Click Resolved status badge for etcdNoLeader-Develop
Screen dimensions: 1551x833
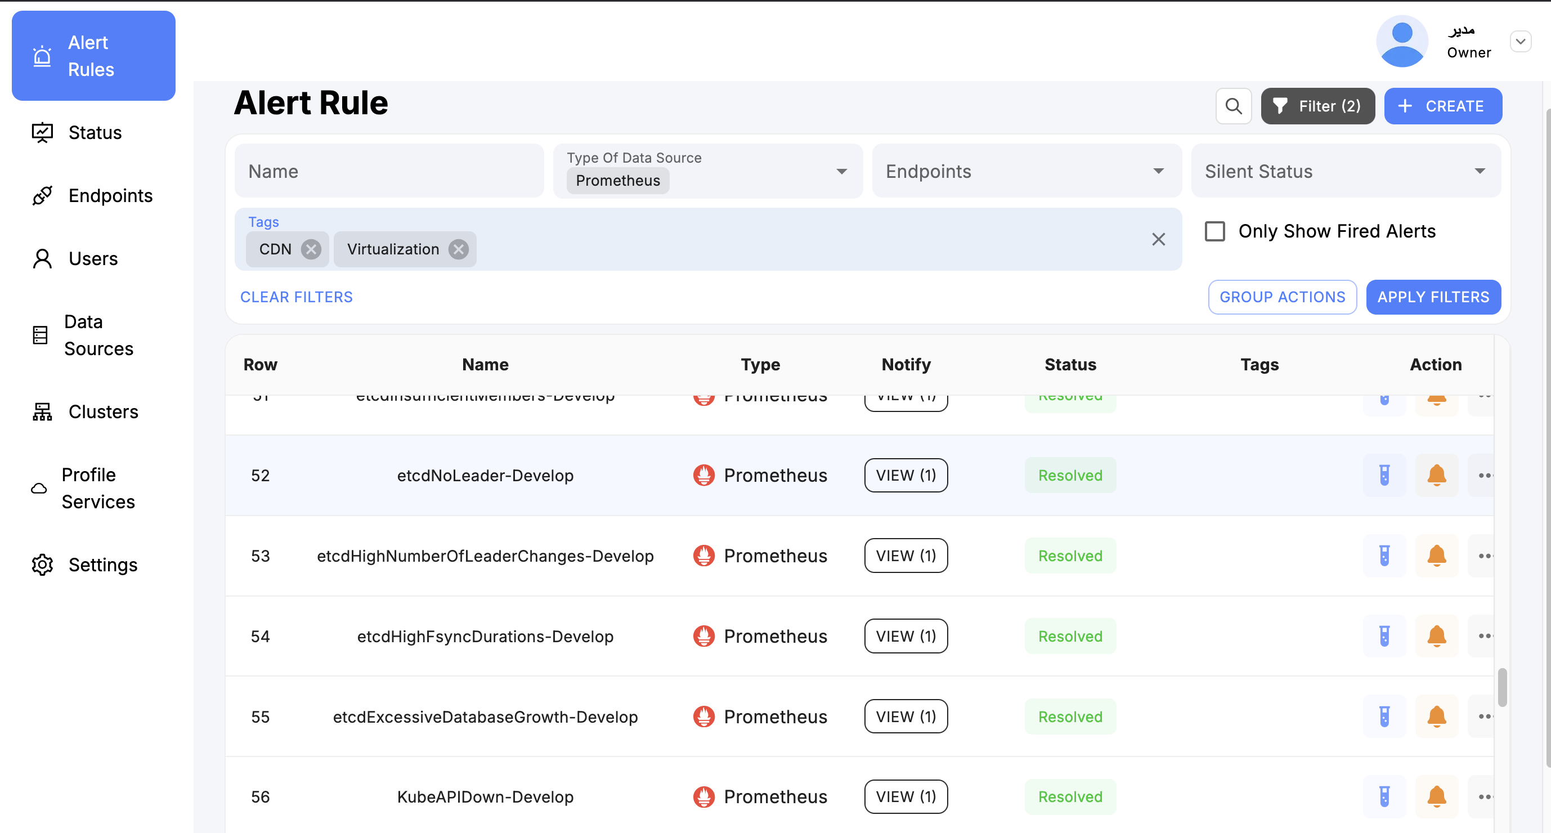(x=1070, y=475)
